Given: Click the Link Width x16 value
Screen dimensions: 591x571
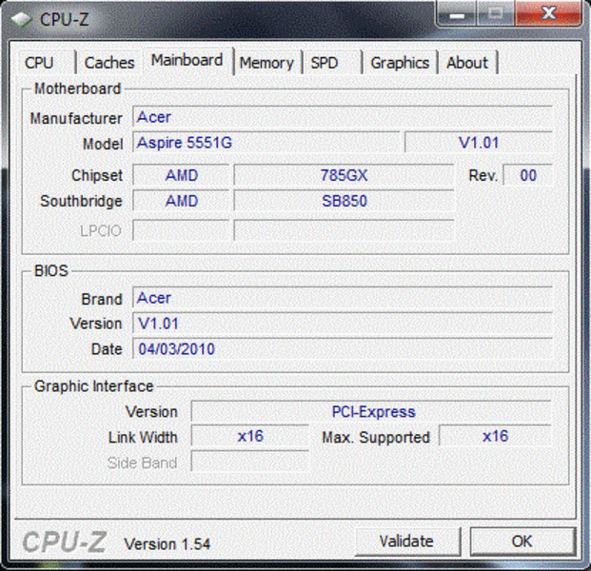Looking at the screenshot, I should [250, 437].
